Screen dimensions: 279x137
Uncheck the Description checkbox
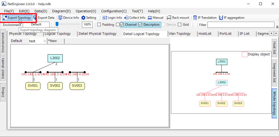pos(140,25)
